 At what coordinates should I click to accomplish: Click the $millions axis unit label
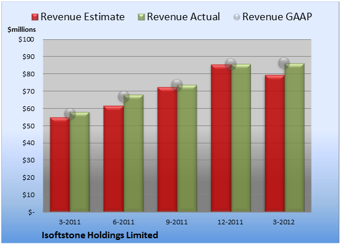21,29
